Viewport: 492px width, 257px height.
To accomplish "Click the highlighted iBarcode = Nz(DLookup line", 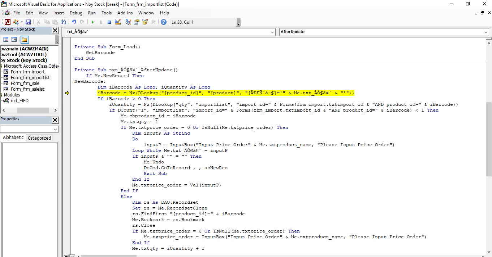I will (x=226, y=93).
